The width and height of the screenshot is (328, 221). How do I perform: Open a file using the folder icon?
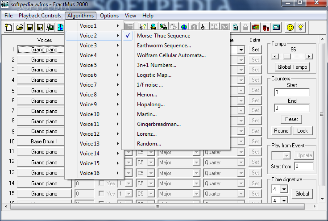pyautogui.click(x=20, y=27)
